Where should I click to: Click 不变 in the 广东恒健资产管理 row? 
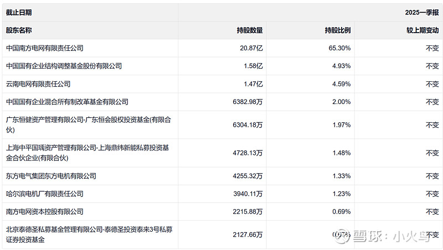[x=432, y=125]
